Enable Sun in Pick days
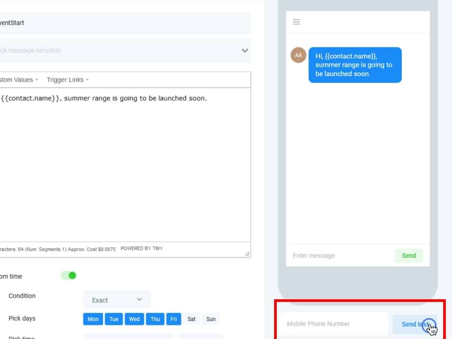The width and height of the screenshot is (452, 339). pyautogui.click(x=211, y=319)
